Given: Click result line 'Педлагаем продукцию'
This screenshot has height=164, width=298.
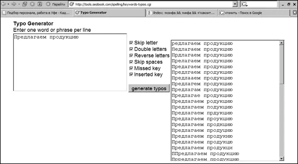Looking at the screenshot, I should [202, 50].
